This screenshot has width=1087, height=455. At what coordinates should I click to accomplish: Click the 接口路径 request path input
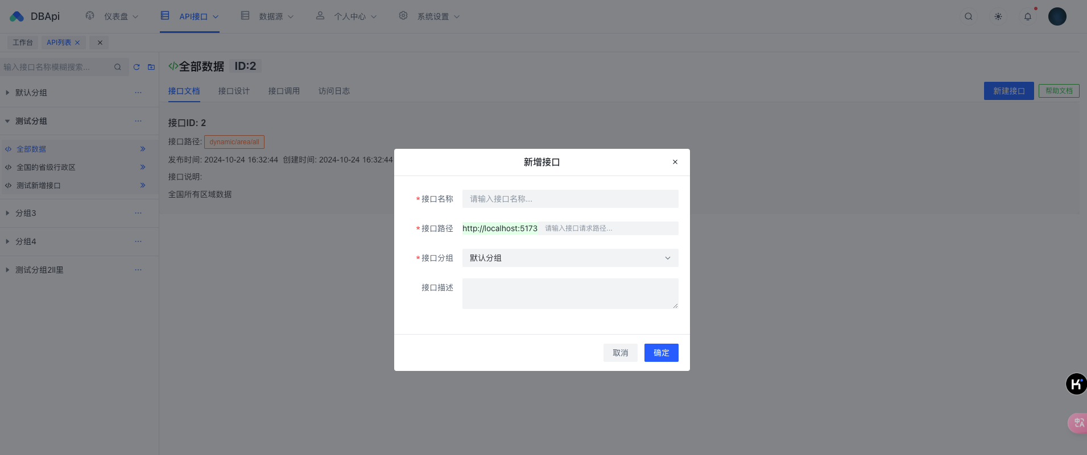(608, 228)
